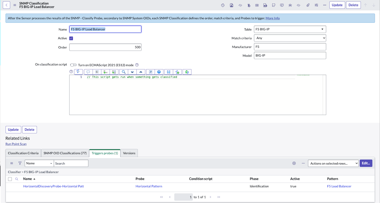Open the speech bubble comment icon in header
This screenshot has width=380, height=203.
(282, 5)
